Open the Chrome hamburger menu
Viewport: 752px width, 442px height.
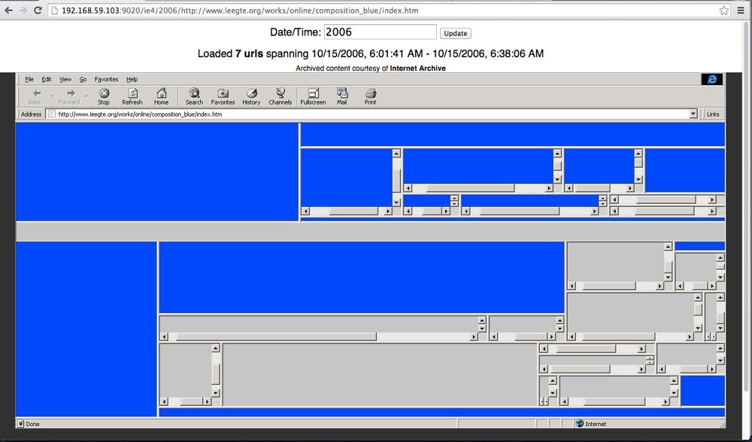741,10
